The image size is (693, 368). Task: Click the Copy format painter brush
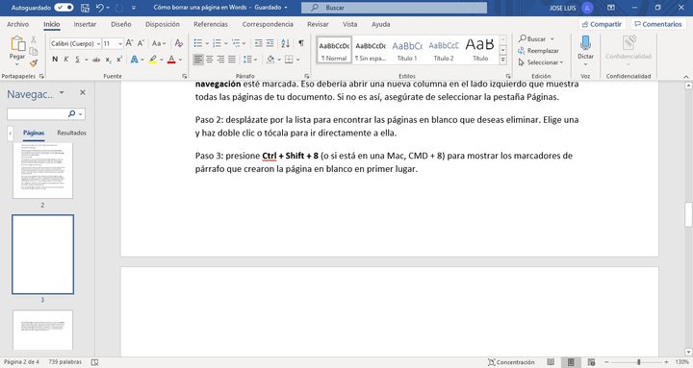pos(34,63)
